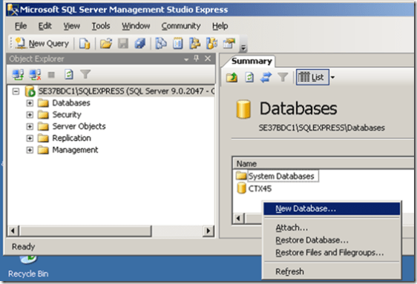
Task: Click the Filter funnel in Object Explorer toolbar
Action: point(85,75)
